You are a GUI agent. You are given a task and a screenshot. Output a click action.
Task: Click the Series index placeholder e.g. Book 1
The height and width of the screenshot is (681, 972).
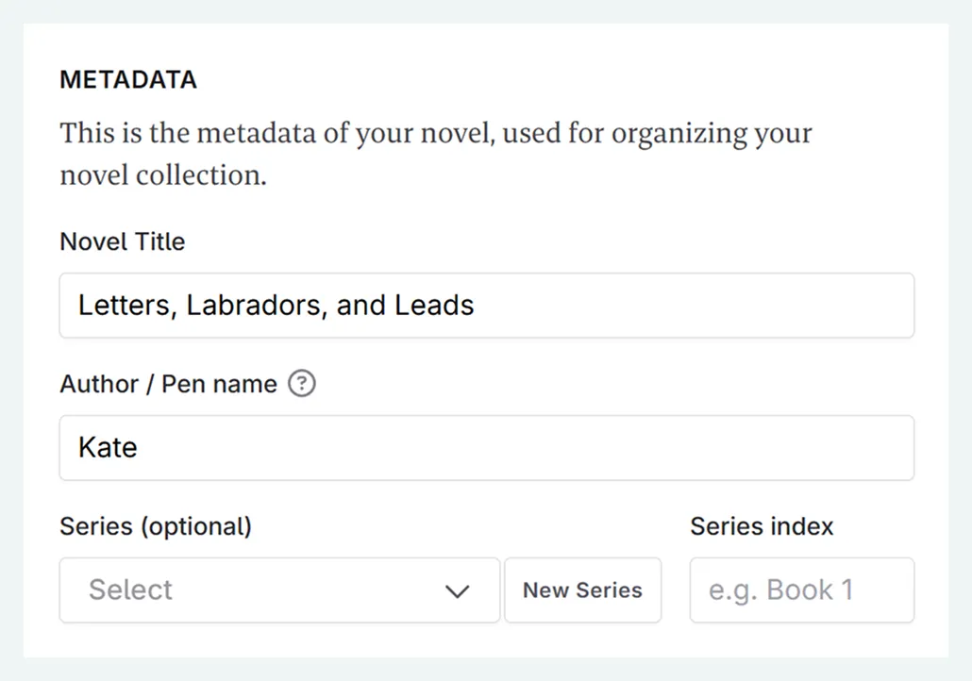[801, 590]
